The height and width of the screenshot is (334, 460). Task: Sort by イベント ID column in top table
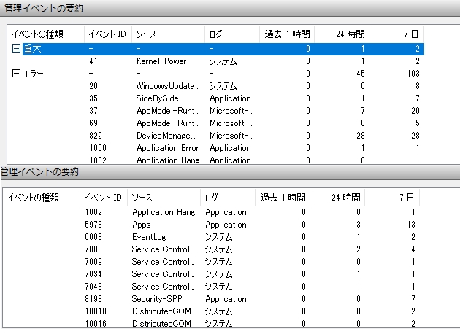pos(107,34)
